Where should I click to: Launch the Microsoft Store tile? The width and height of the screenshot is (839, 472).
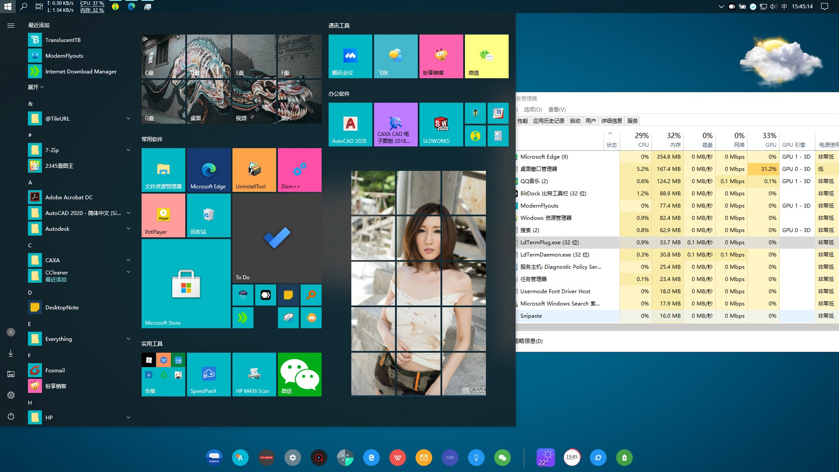click(x=186, y=283)
